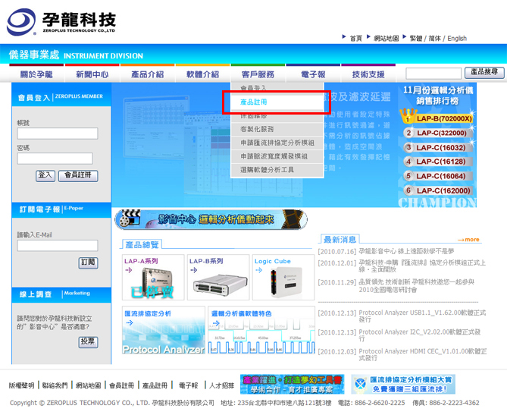Click the 會員註冊 button in login panel
This screenshot has width=507, height=415.
pyautogui.click(x=78, y=176)
